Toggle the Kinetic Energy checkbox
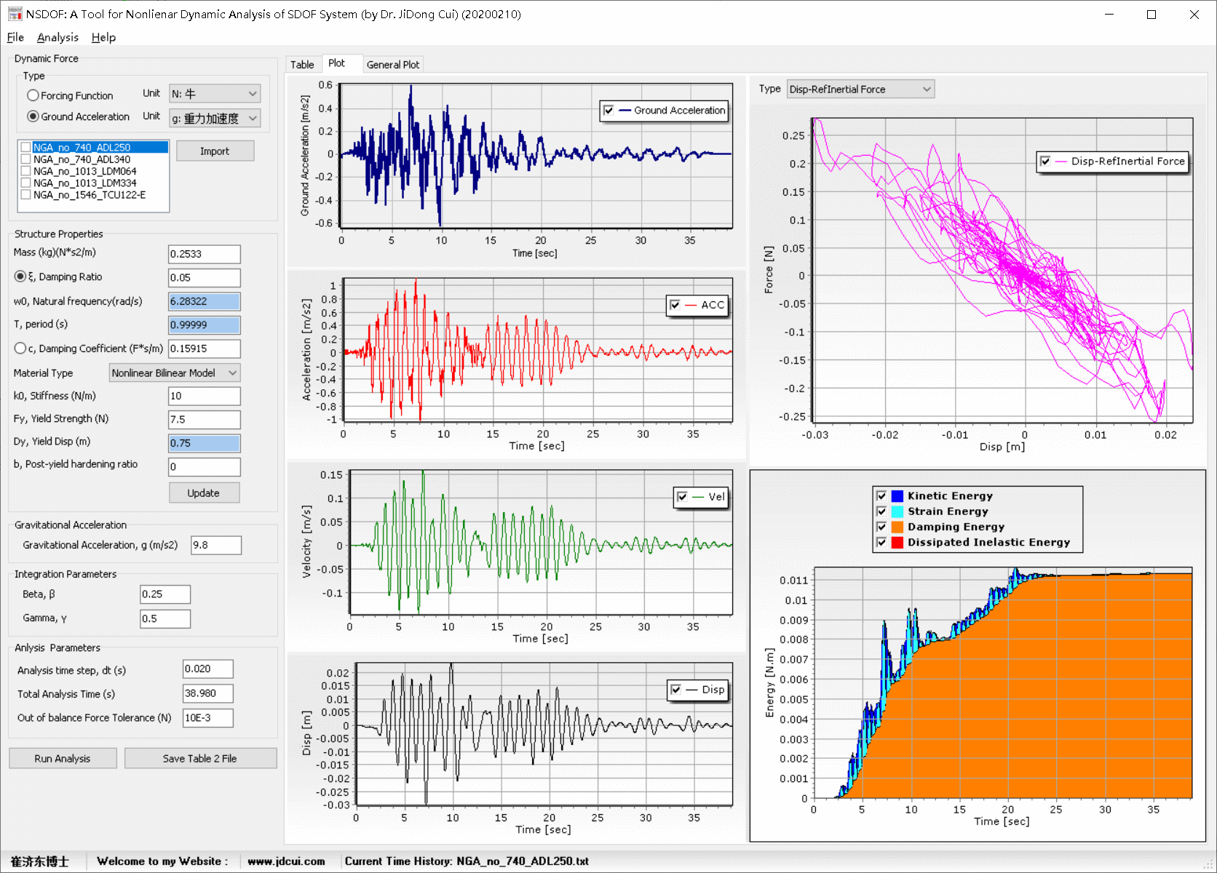This screenshot has width=1217, height=873. pos(881,496)
